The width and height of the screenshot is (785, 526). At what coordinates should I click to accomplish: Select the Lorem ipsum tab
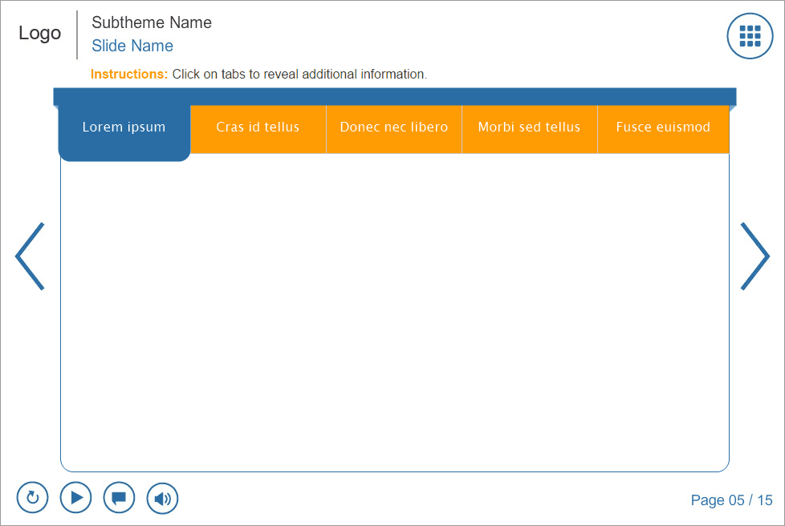tap(124, 128)
